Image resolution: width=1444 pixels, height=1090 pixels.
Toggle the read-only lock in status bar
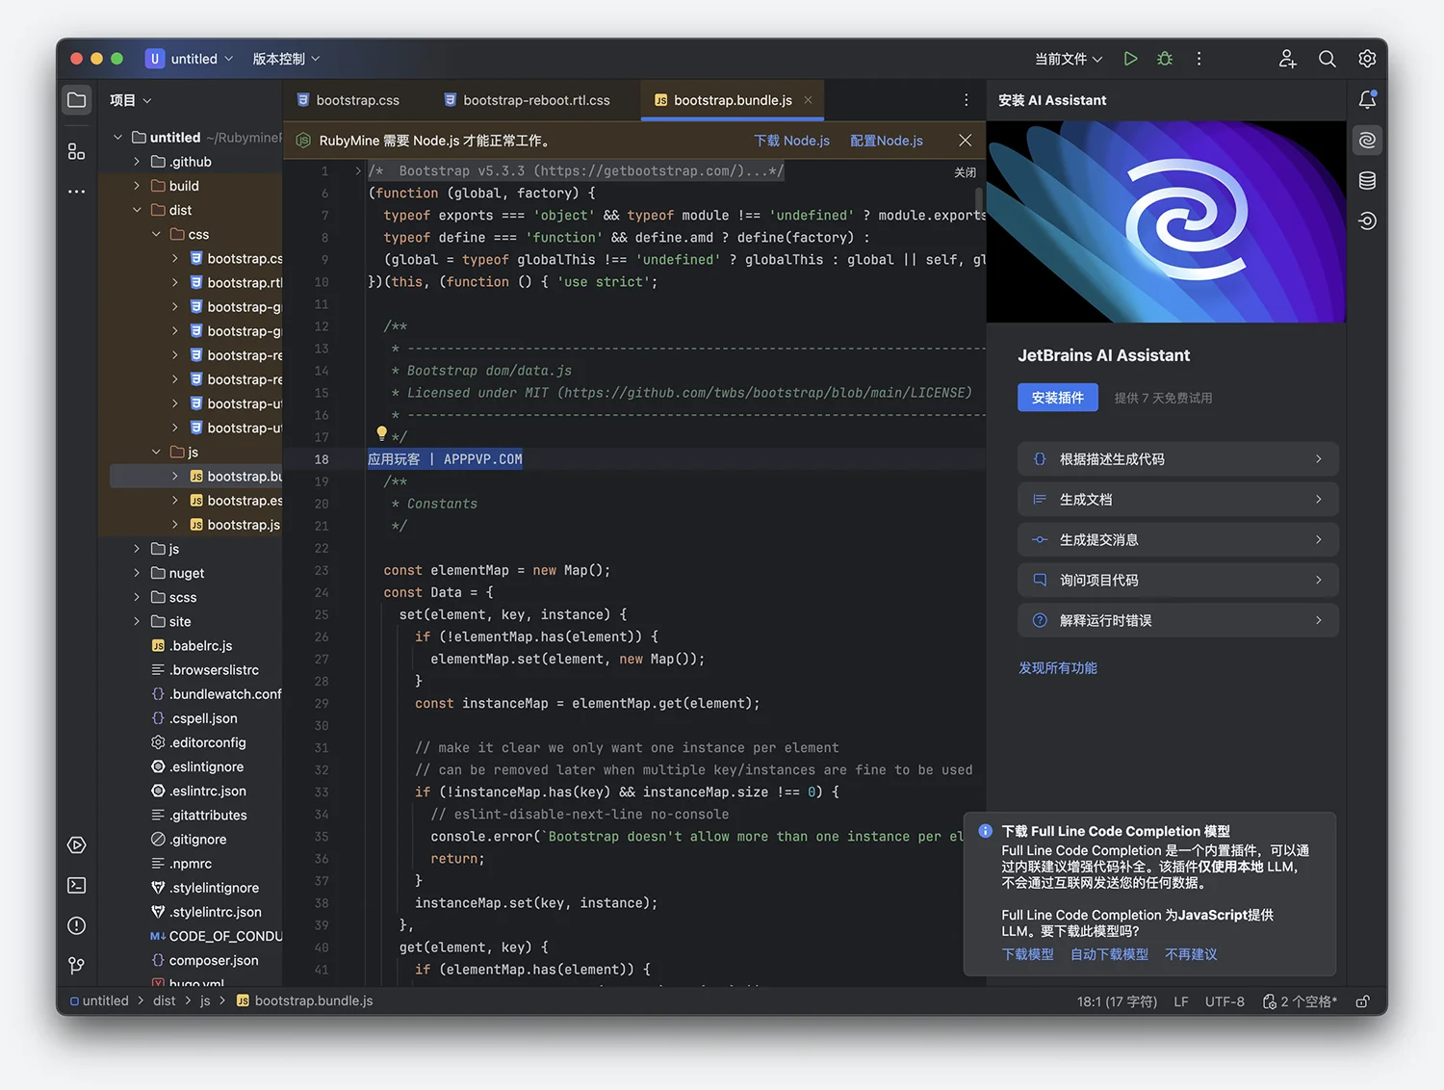coord(1363,1001)
